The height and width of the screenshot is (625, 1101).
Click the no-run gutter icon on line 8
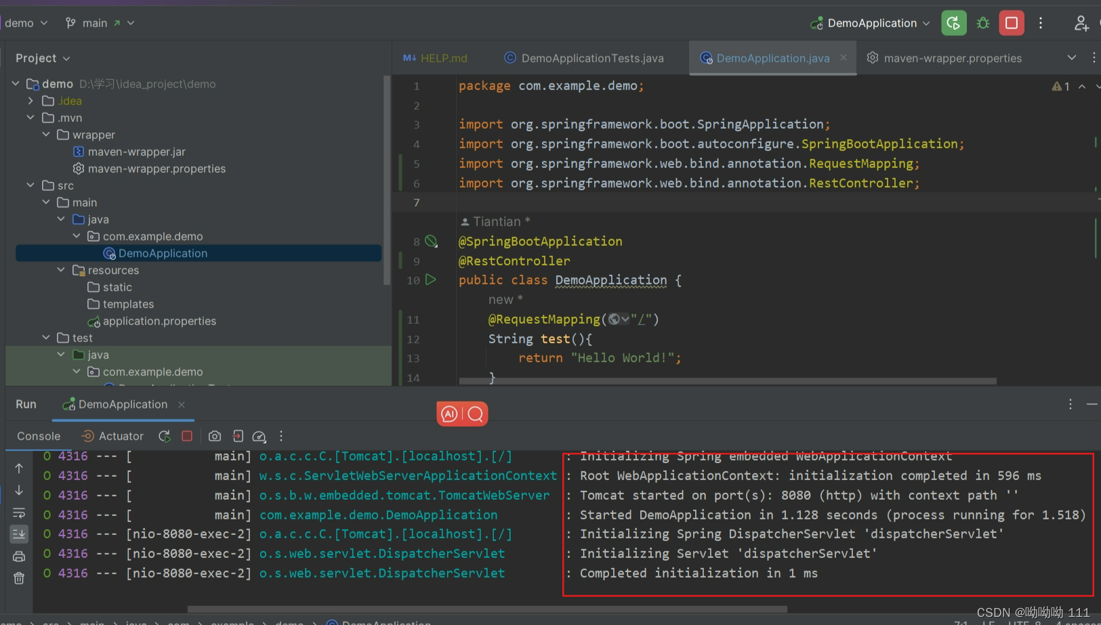click(x=431, y=241)
